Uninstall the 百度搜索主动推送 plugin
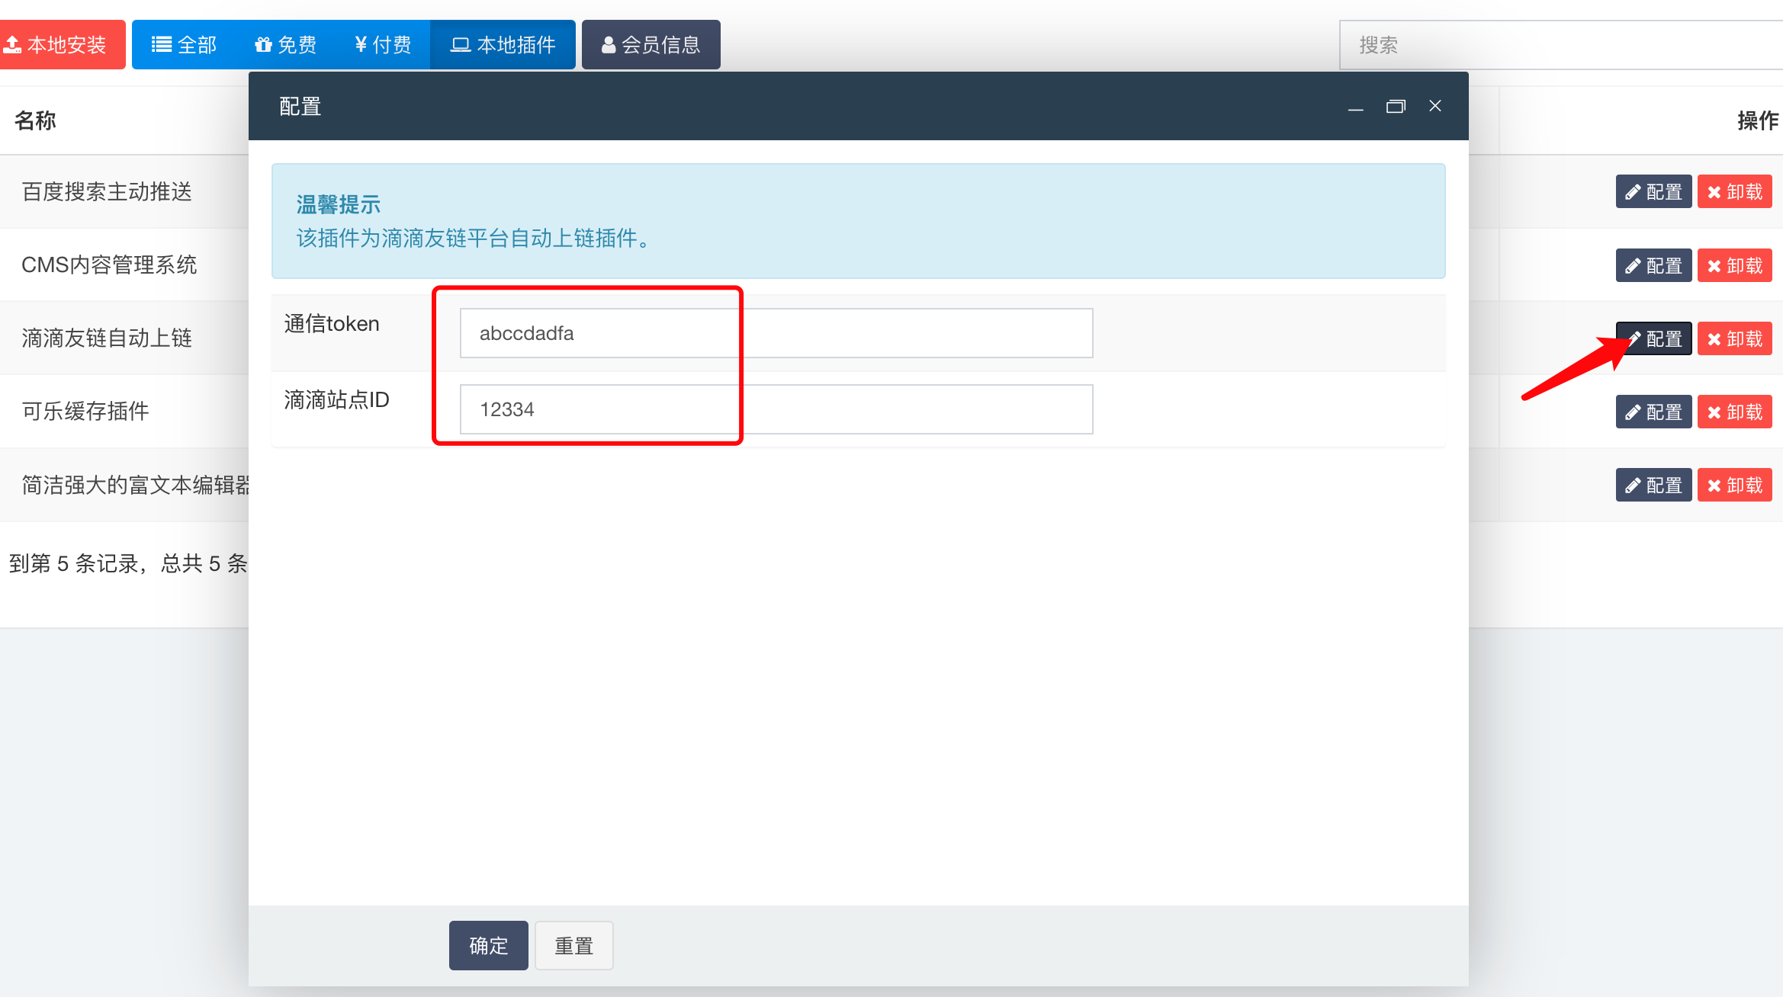 (1735, 191)
